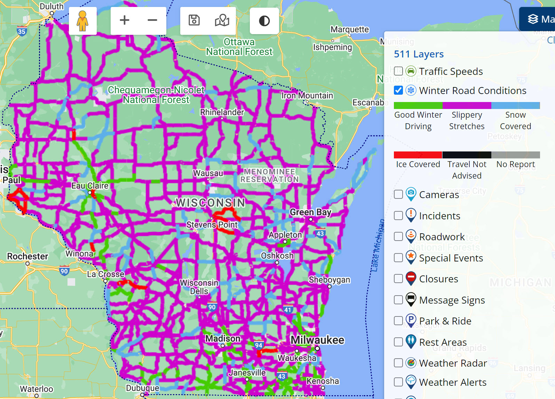
Task: Enable the Park & Ride checkbox
Action: click(x=398, y=321)
